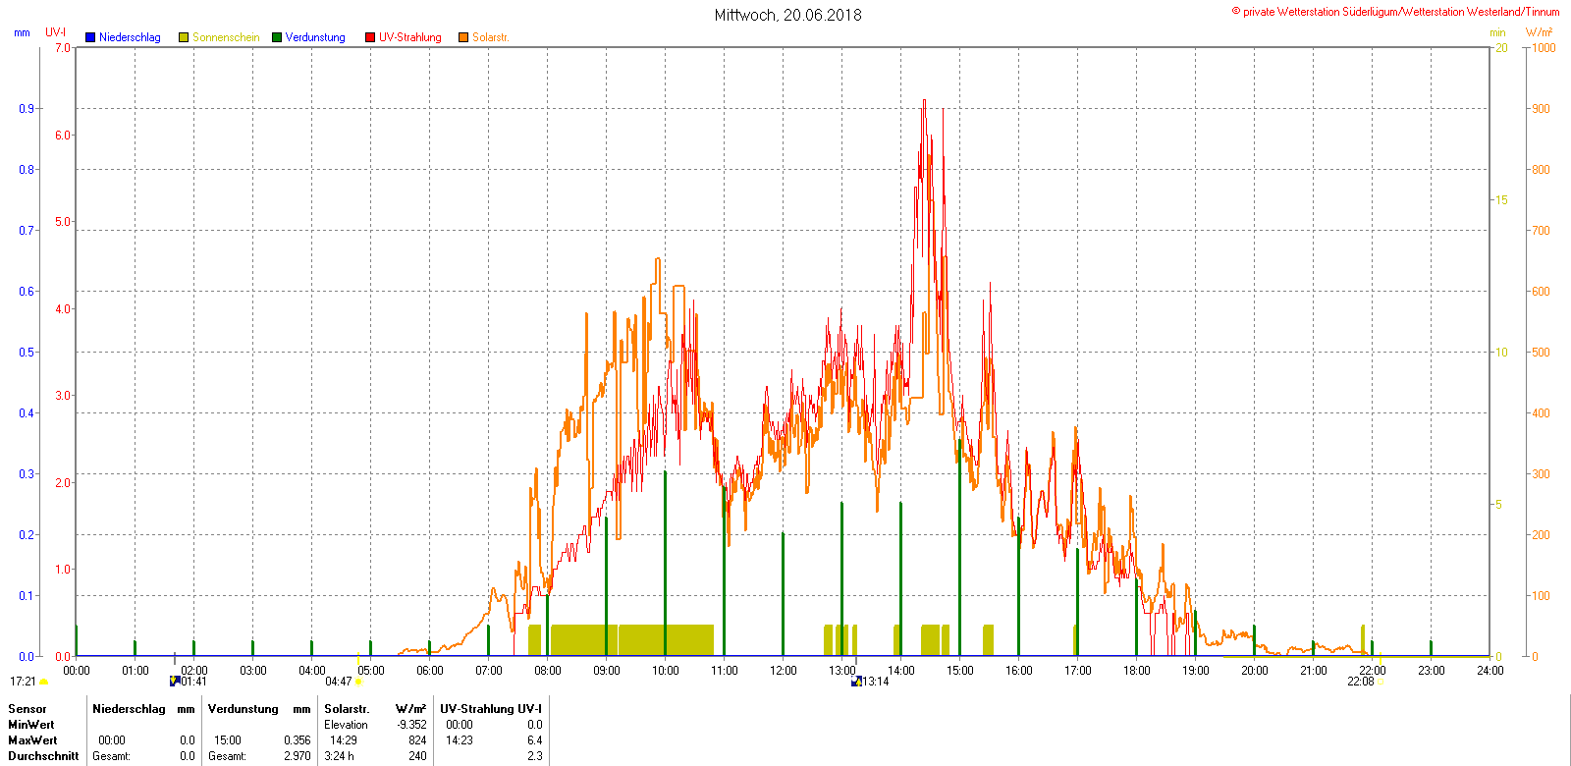The height and width of the screenshot is (766, 1571).
Task: Click the 0.5 mm axis label
Action: pyautogui.click(x=27, y=353)
